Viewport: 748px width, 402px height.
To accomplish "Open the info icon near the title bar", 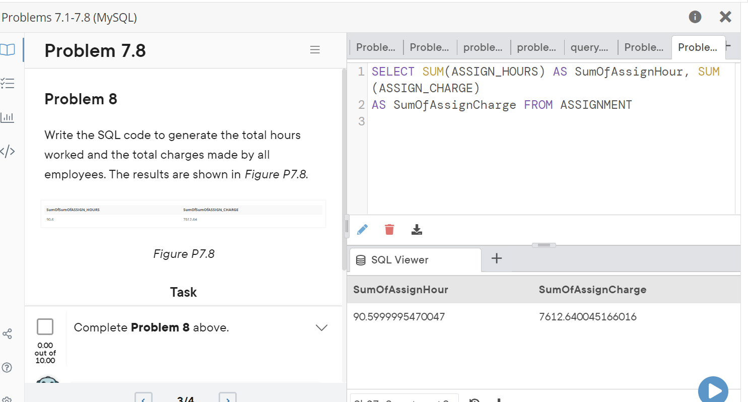I will pyautogui.click(x=695, y=17).
